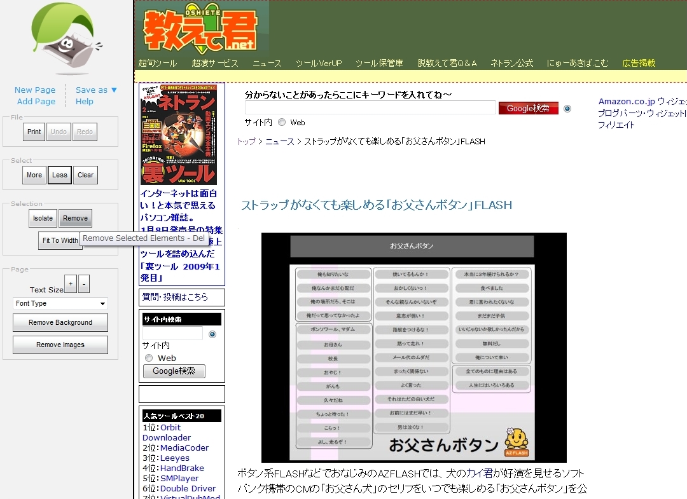Open the 超凄サービス menu item
687x499 pixels.
pos(215,63)
